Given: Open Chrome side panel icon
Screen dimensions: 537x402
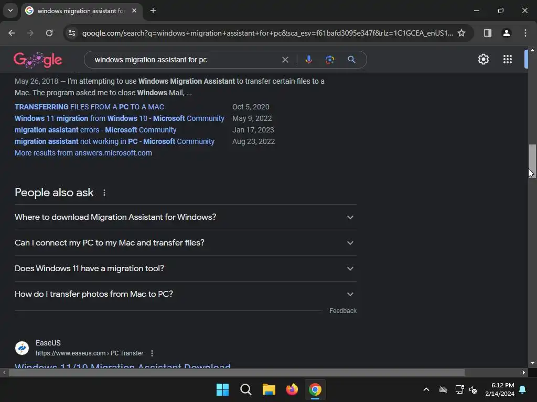Looking at the screenshot, I should tap(488, 33).
